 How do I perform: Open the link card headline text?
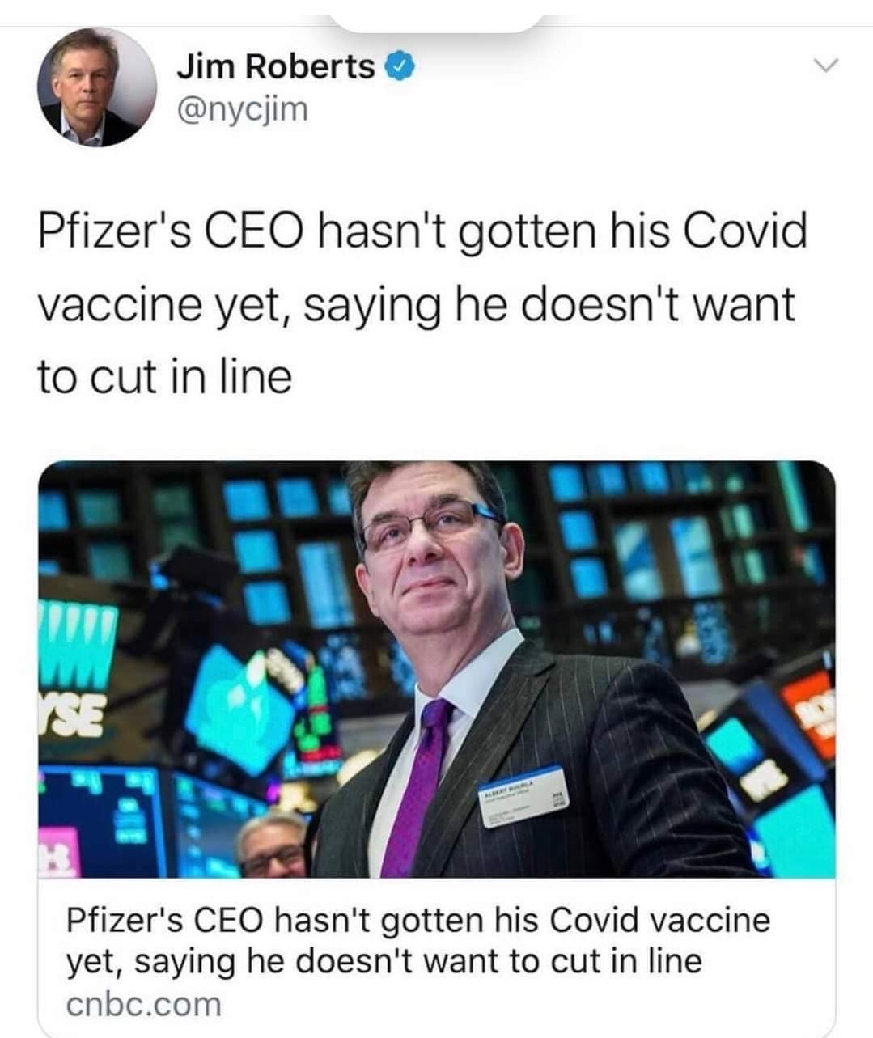coord(417,940)
